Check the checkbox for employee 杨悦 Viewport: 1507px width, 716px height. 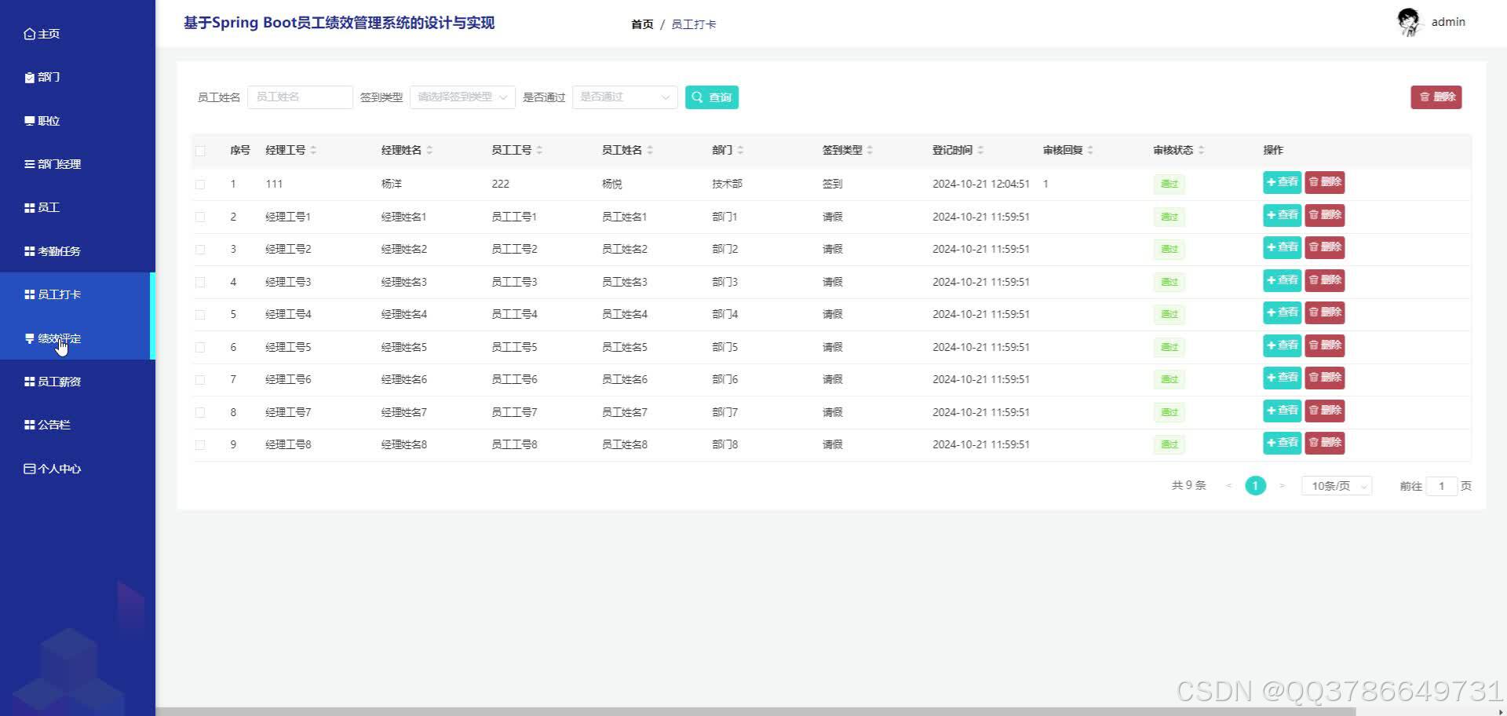200,184
